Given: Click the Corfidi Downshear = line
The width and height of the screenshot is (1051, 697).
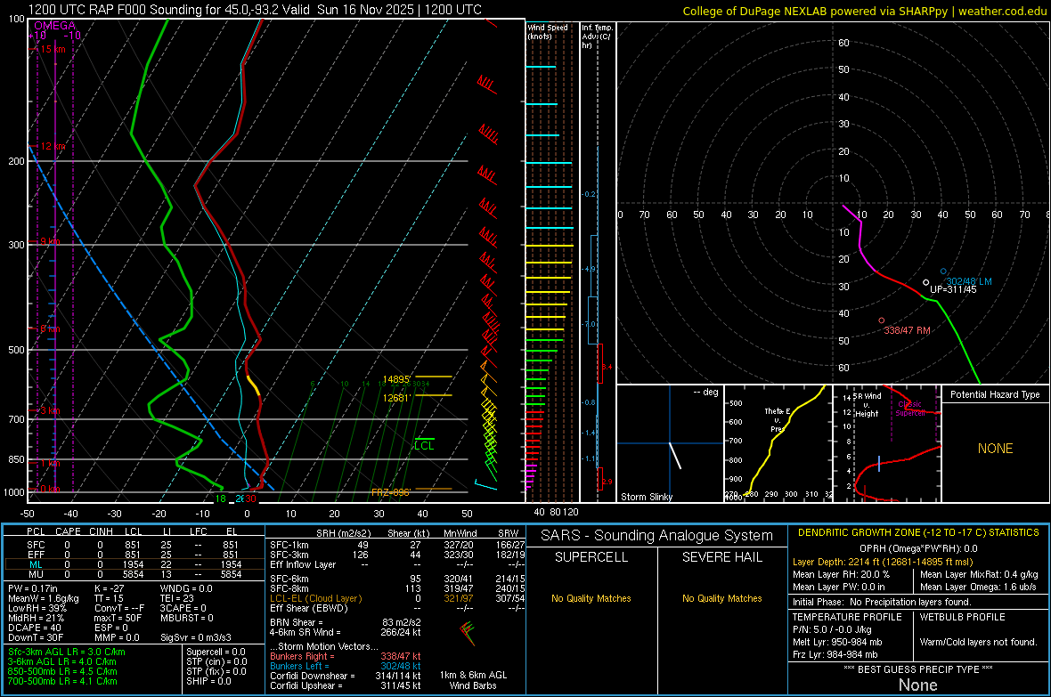Looking at the screenshot, I should [x=346, y=677].
